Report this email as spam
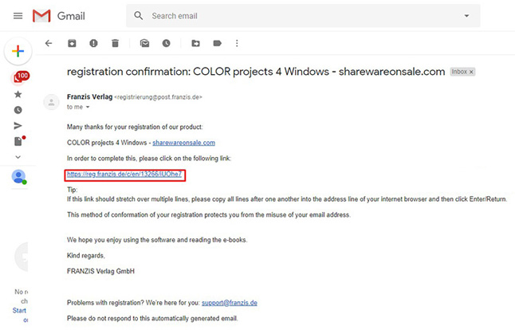 93,43
